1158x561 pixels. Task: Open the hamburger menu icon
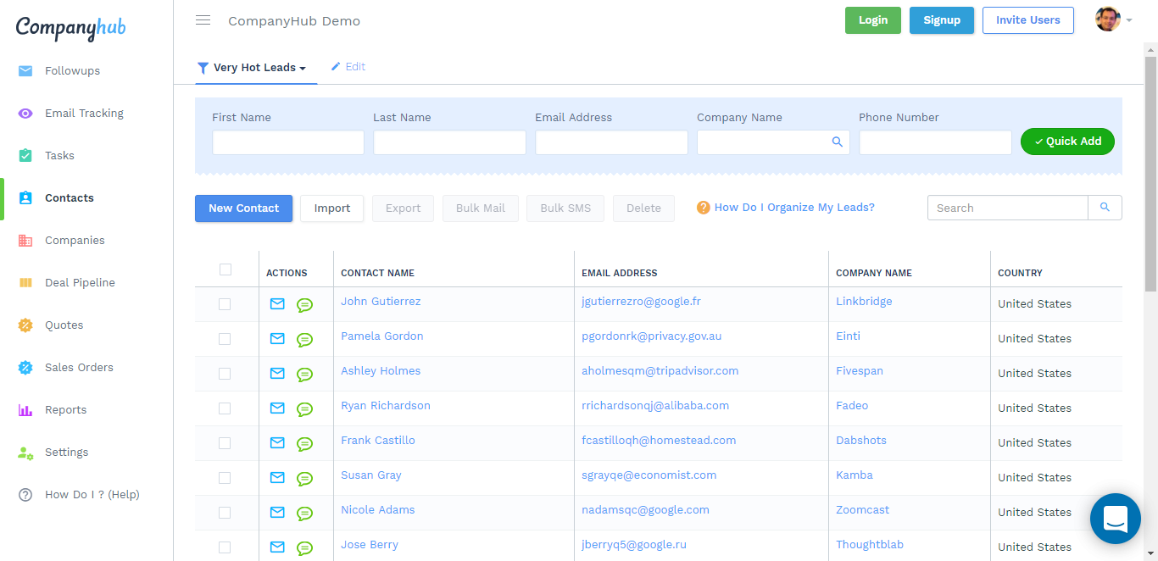(203, 20)
